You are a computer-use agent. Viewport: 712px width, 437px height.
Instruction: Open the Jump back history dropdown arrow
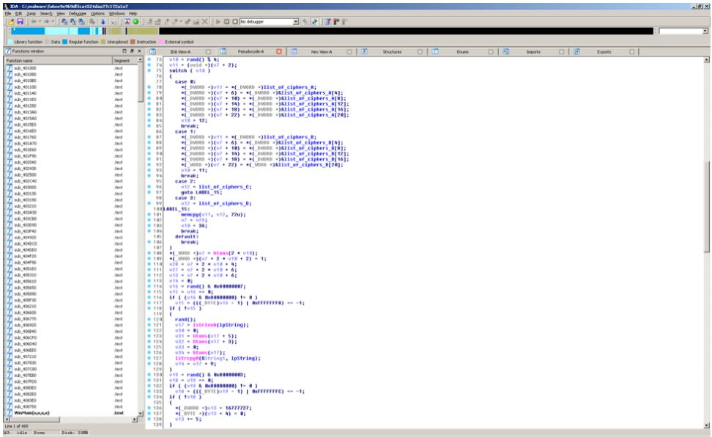(40, 21)
